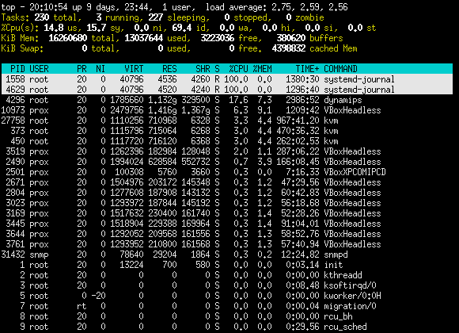The width and height of the screenshot is (459, 333).
Task: Click the kworker/0:0H command name
Action: click(x=352, y=296)
